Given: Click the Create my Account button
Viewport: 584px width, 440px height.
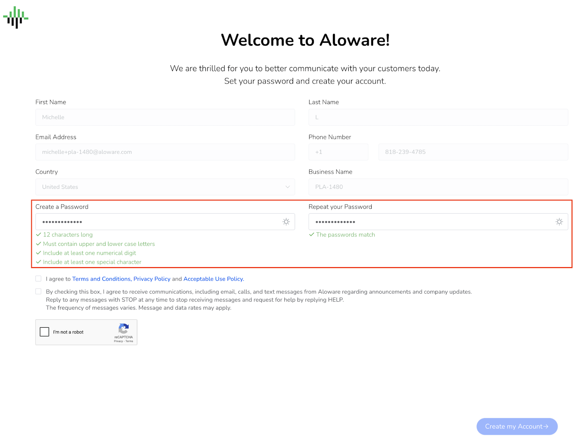Looking at the screenshot, I should tap(517, 427).
